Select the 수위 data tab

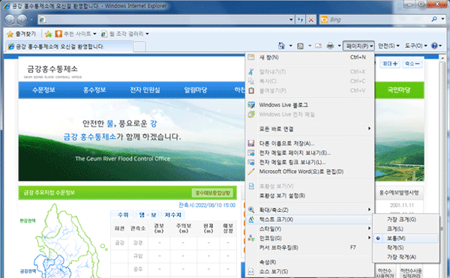tap(123, 215)
